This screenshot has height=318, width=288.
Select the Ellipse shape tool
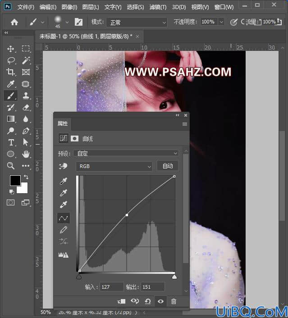pos(10,154)
